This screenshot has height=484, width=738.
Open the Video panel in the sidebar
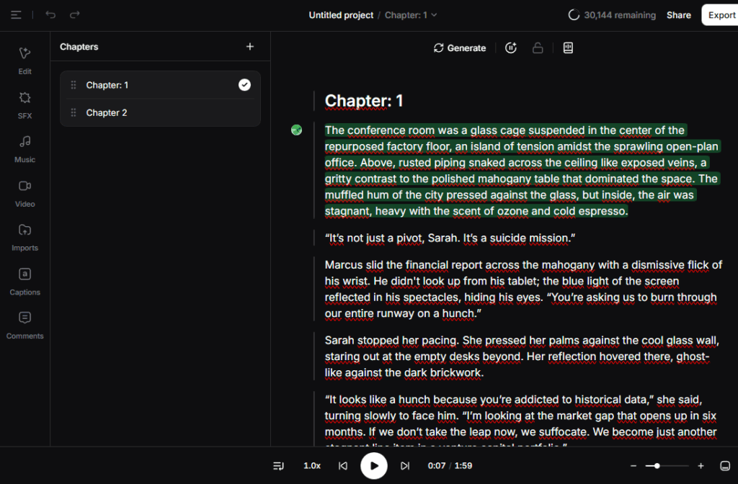click(x=24, y=194)
